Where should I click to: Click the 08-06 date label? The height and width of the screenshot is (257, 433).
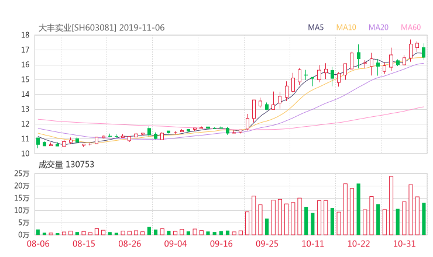click(x=38, y=244)
